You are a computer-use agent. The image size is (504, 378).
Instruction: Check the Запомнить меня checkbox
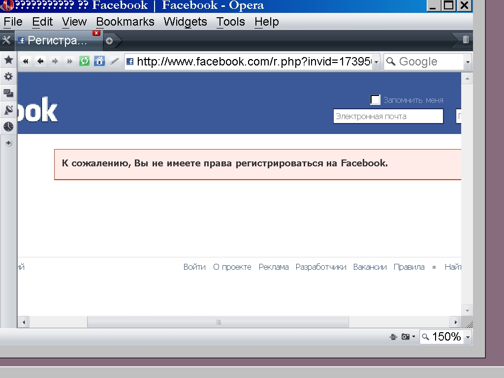tap(376, 100)
